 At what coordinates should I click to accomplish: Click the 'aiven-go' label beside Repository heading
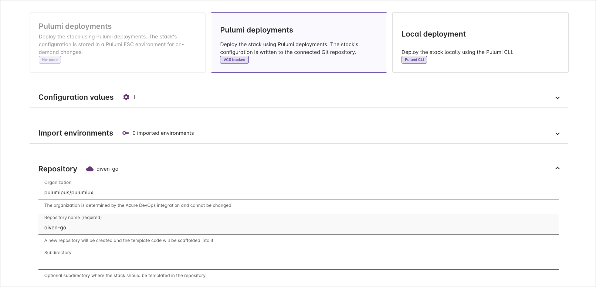coord(107,169)
